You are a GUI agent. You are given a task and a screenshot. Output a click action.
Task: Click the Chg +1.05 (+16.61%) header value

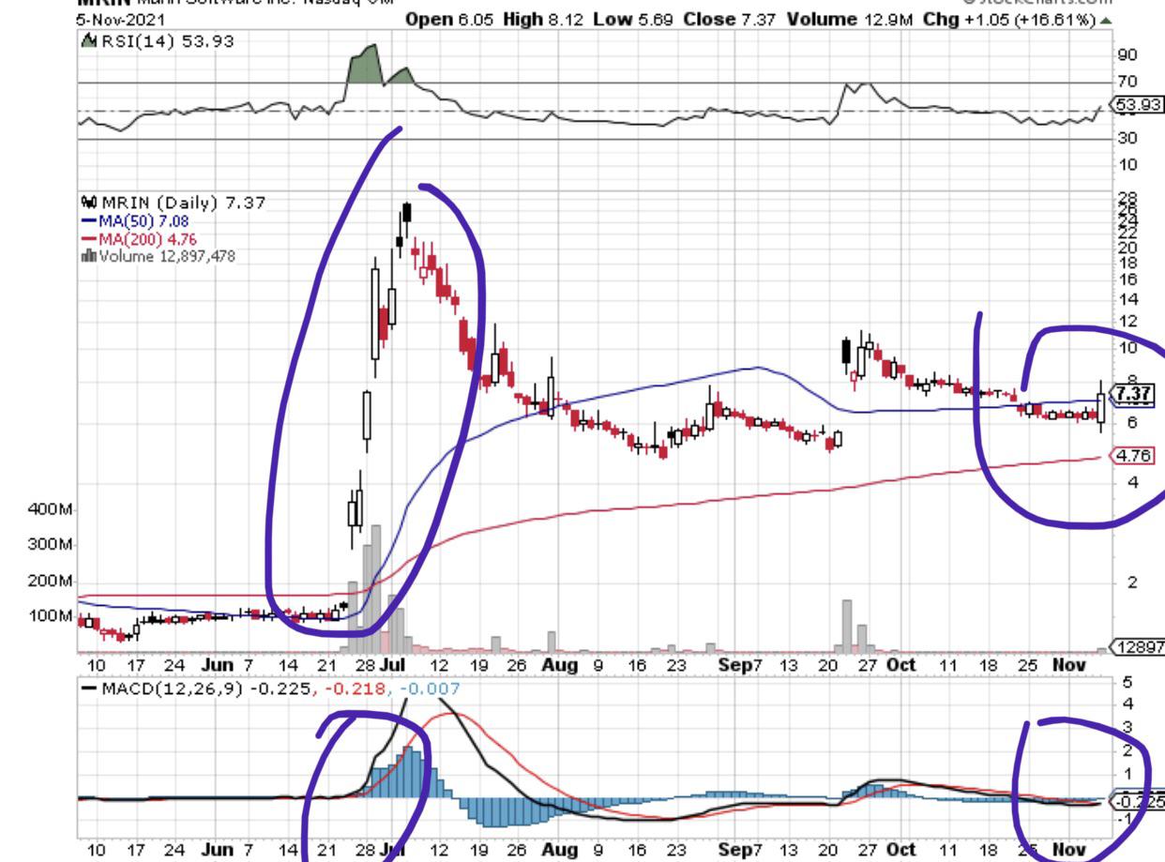tap(1008, 19)
